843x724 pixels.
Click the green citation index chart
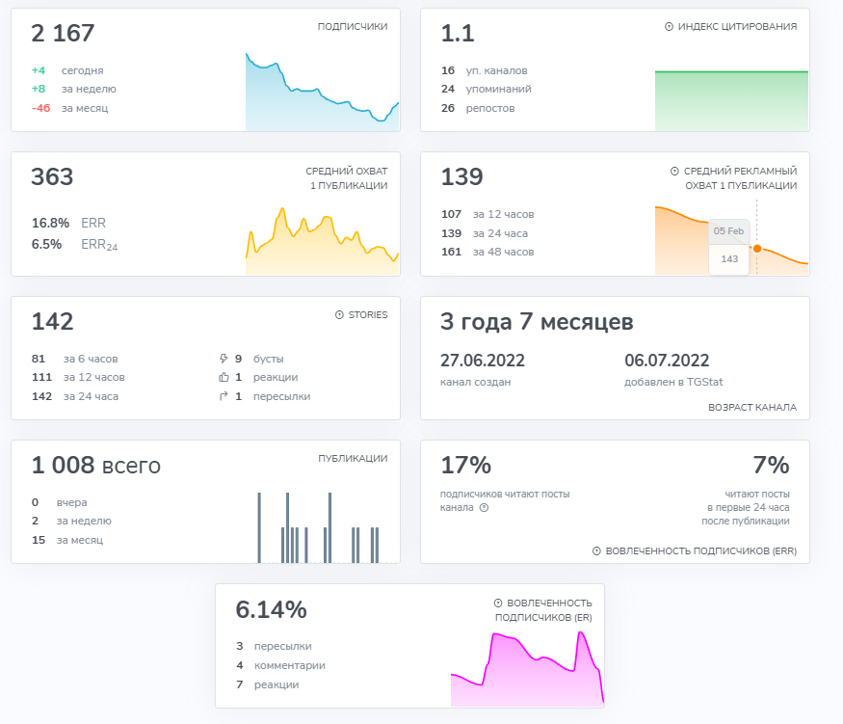tap(731, 100)
